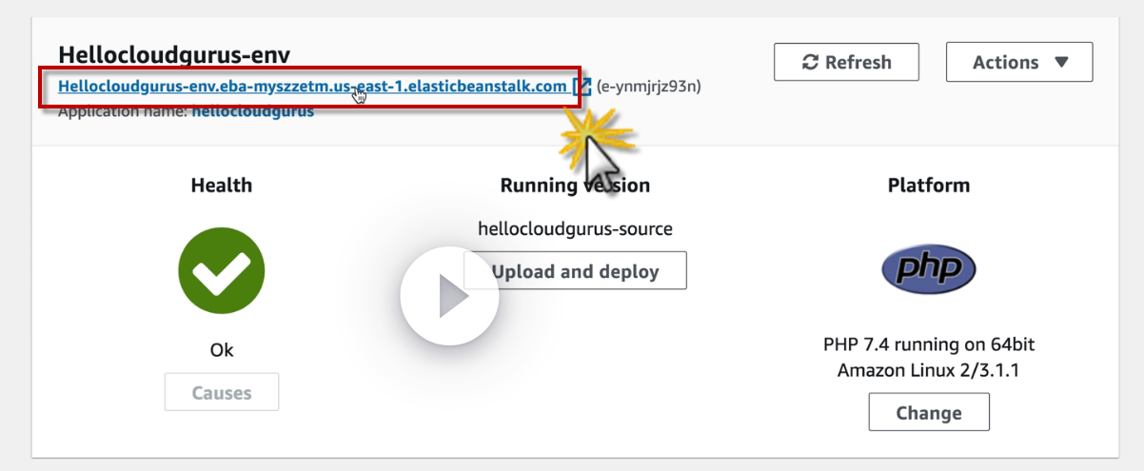Click the external link icon beside the URL
This screenshot has height=471, width=1144.
(x=582, y=87)
